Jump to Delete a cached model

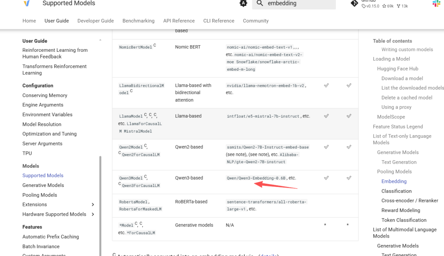point(407,97)
